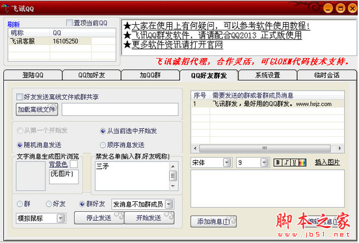359x243 pixels.
Task: Click the message list horizontal scrollbar thumb
Action: (265, 149)
